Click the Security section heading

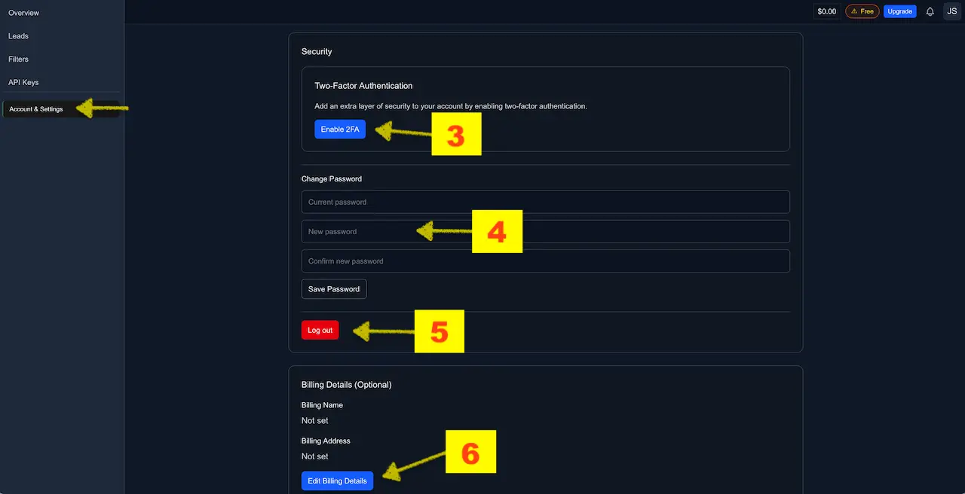(316, 51)
